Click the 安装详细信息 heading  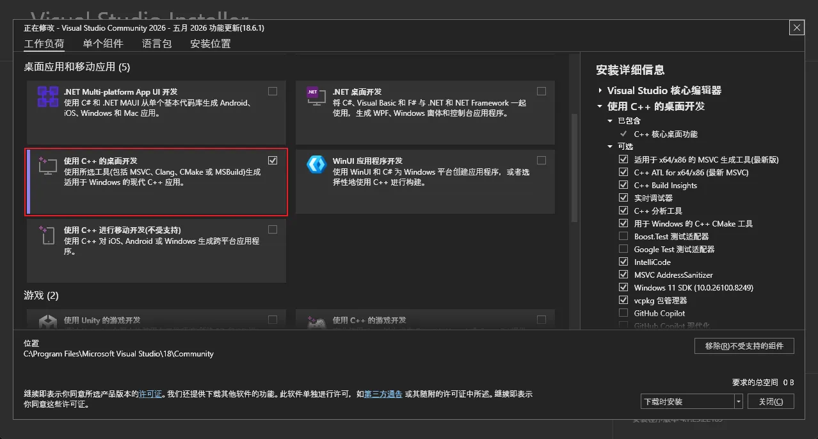click(630, 70)
